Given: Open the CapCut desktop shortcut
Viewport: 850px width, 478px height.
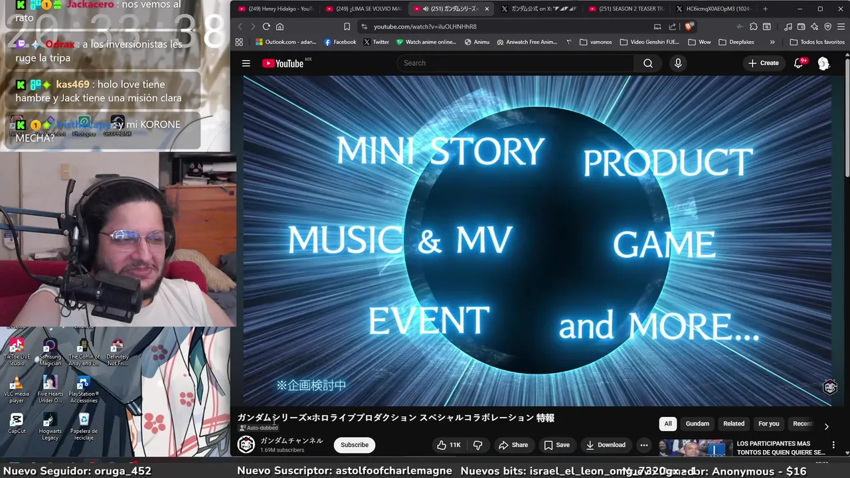Looking at the screenshot, I should (x=17, y=423).
